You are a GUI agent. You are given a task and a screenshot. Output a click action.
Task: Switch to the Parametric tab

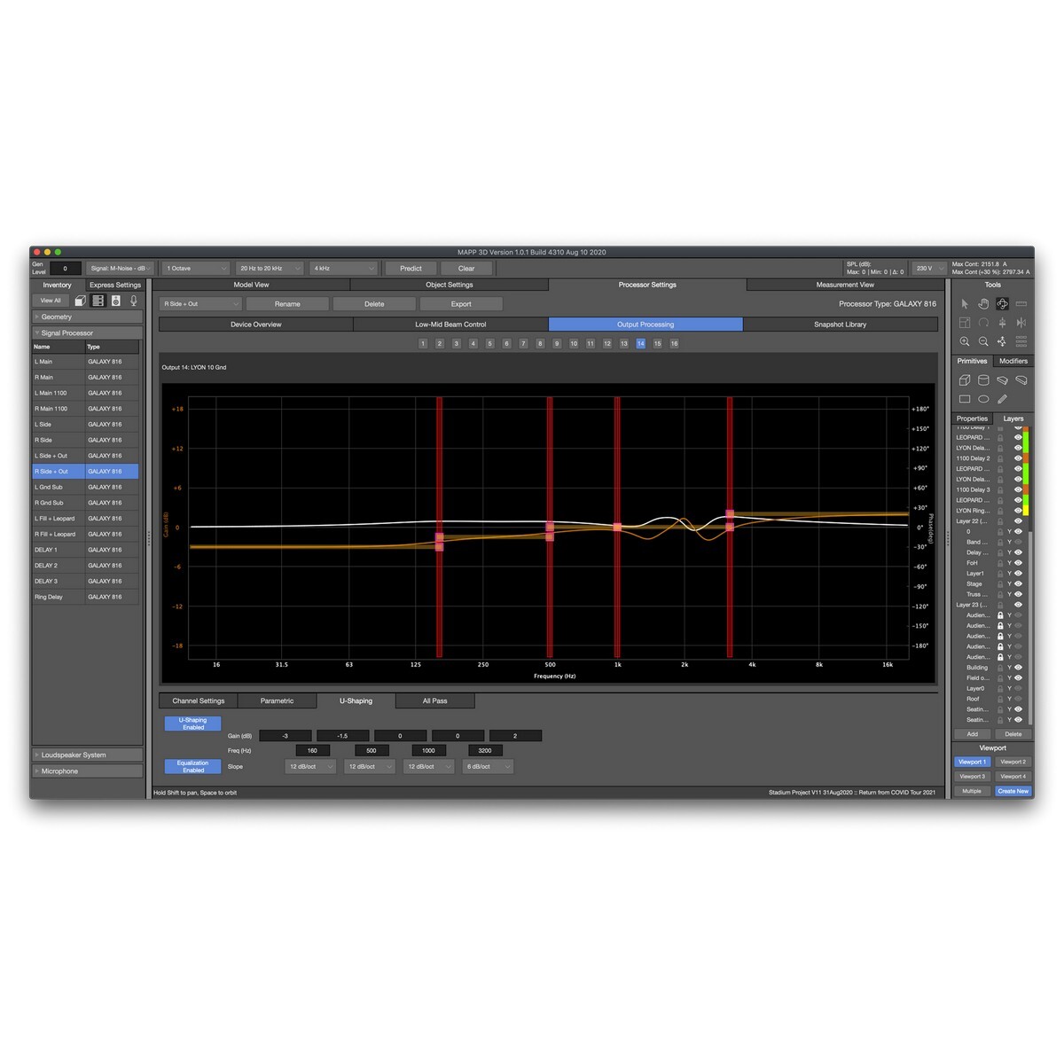[277, 700]
